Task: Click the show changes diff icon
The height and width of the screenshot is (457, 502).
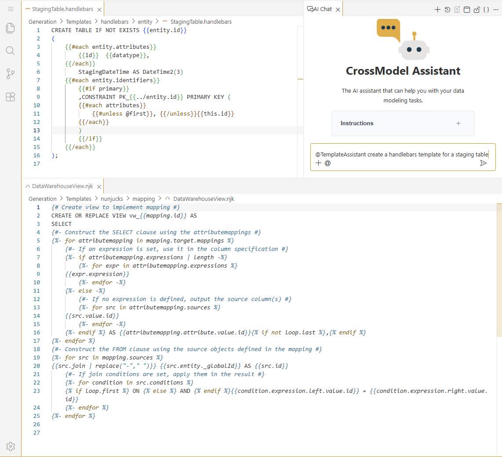Action: (x=457, y=10)
